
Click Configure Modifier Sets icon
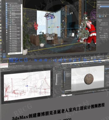pos(106,16)
